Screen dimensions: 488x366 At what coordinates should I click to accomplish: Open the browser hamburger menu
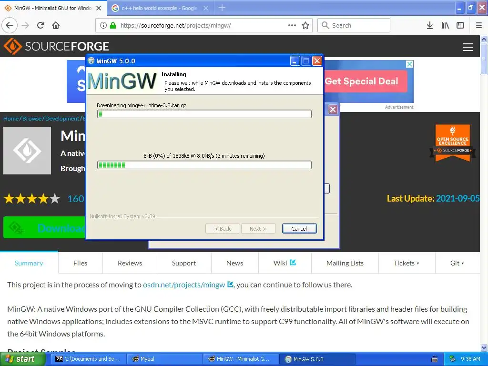point(479,25)
